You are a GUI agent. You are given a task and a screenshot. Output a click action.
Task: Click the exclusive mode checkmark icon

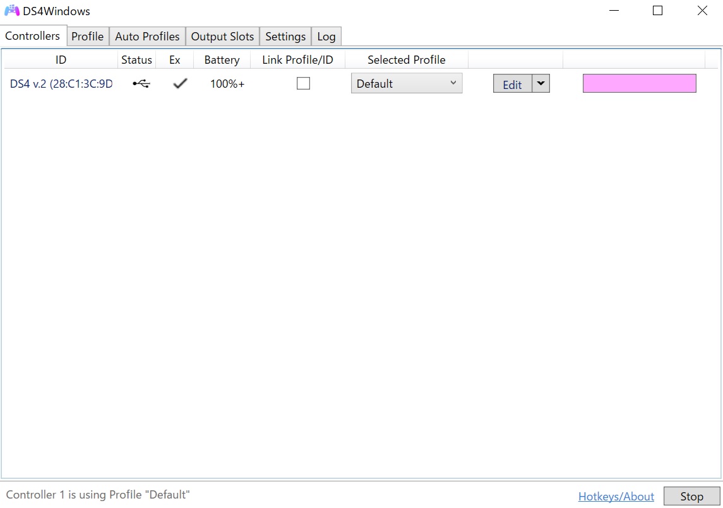[180, 83]
